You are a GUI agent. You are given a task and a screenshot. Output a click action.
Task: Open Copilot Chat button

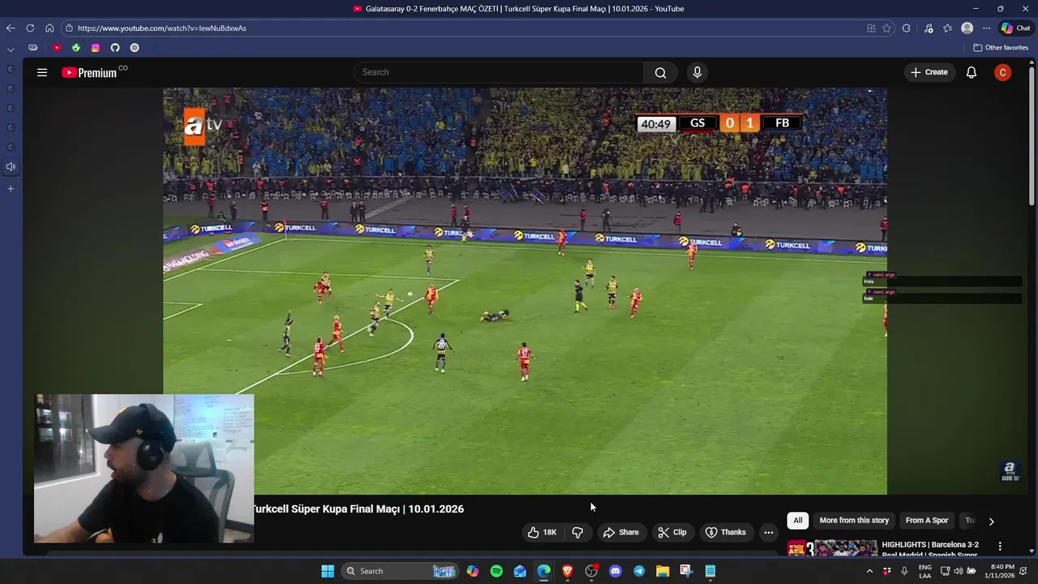pyautogui.click(x=1015, y=28)
